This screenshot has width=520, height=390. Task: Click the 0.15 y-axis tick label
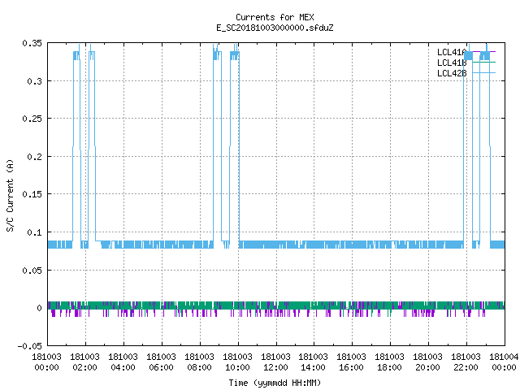point(32,194)
